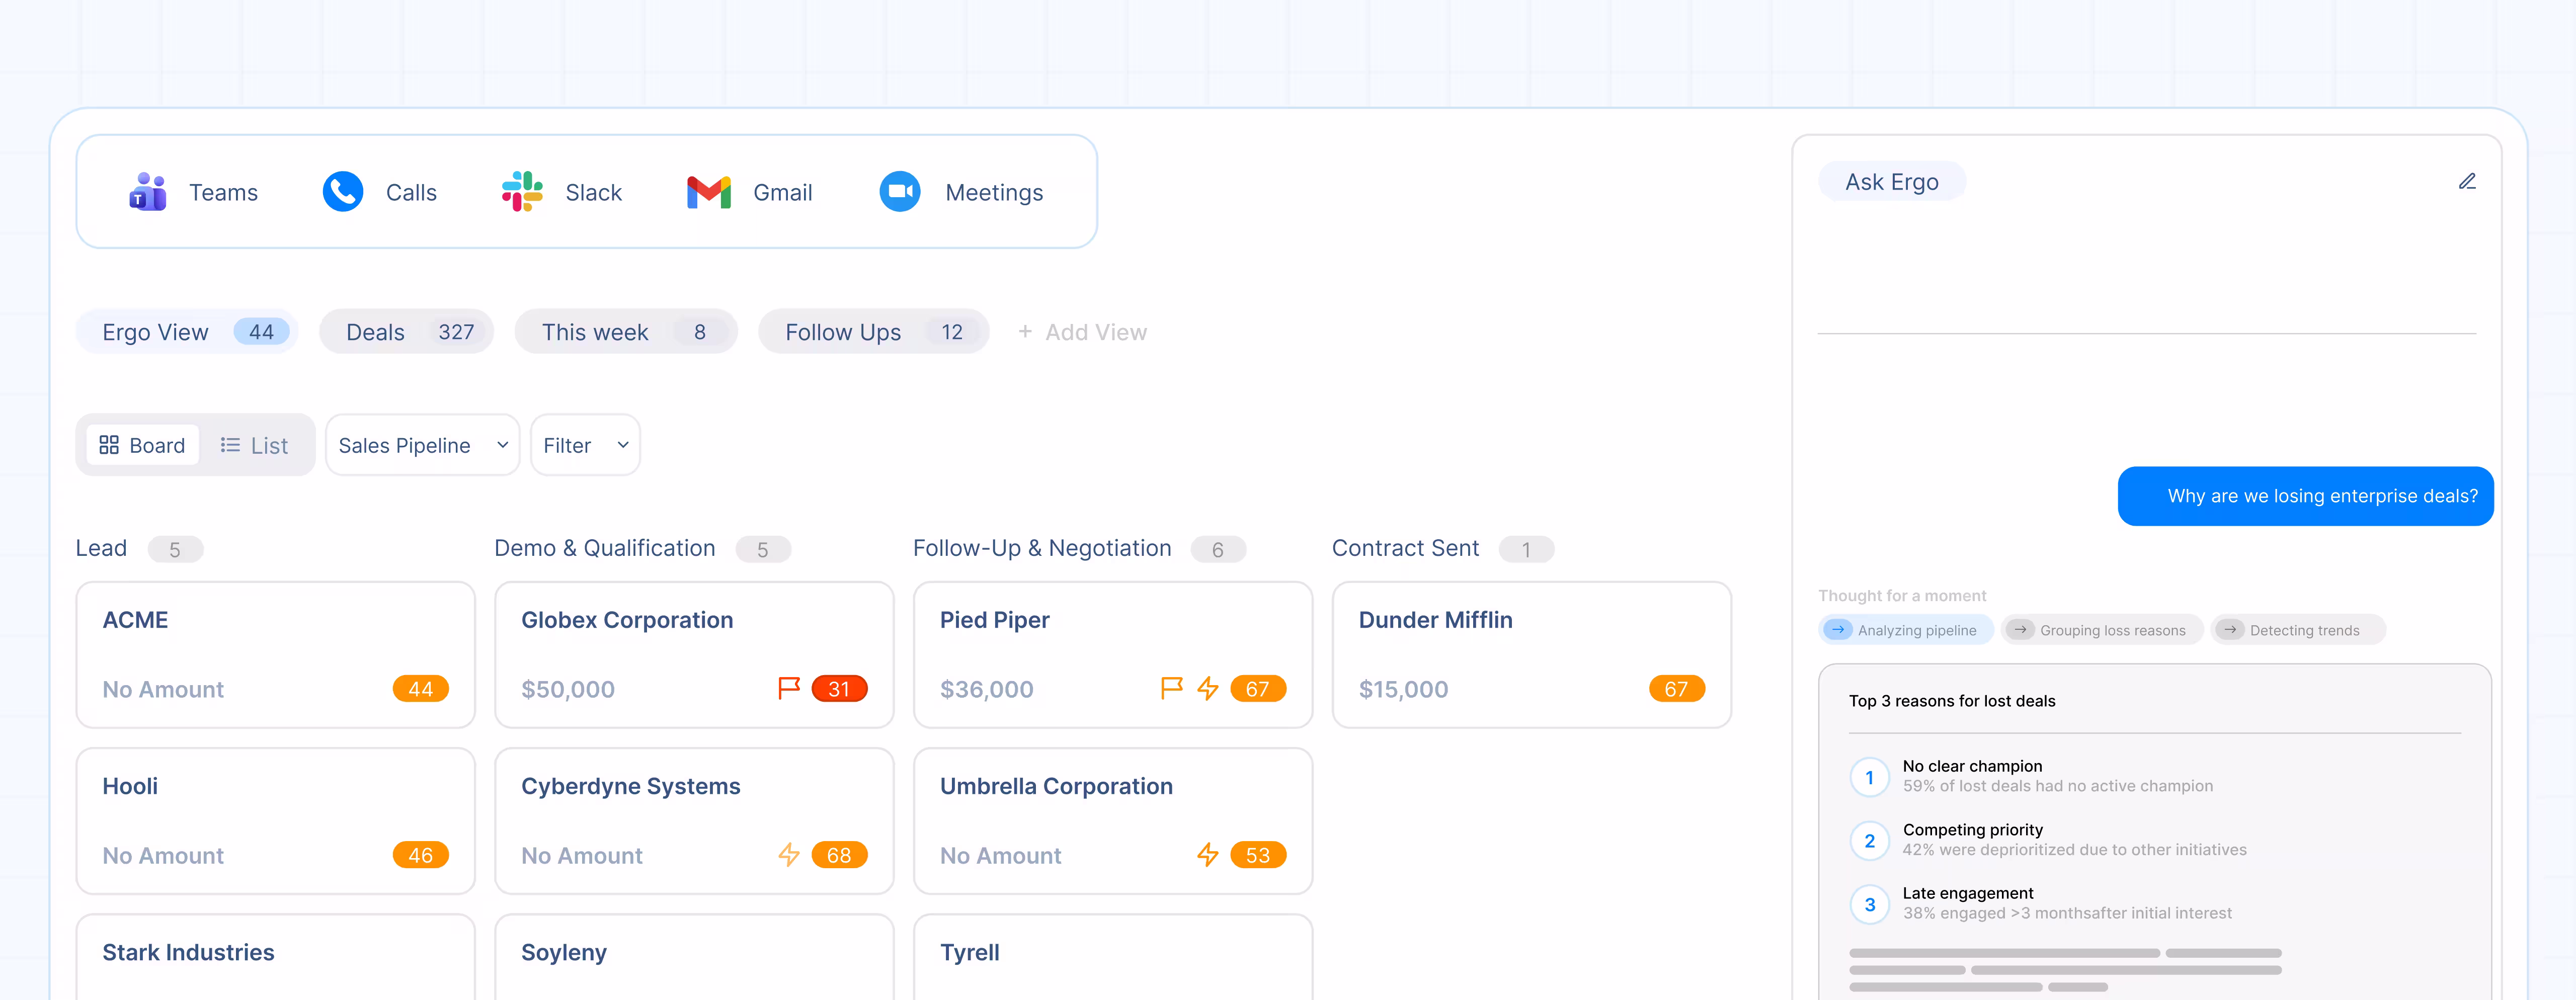The height and width of the screenshot is (1000, 2576).
Task: Open the Dunder Mifflin deal title
Action: 1435,620
